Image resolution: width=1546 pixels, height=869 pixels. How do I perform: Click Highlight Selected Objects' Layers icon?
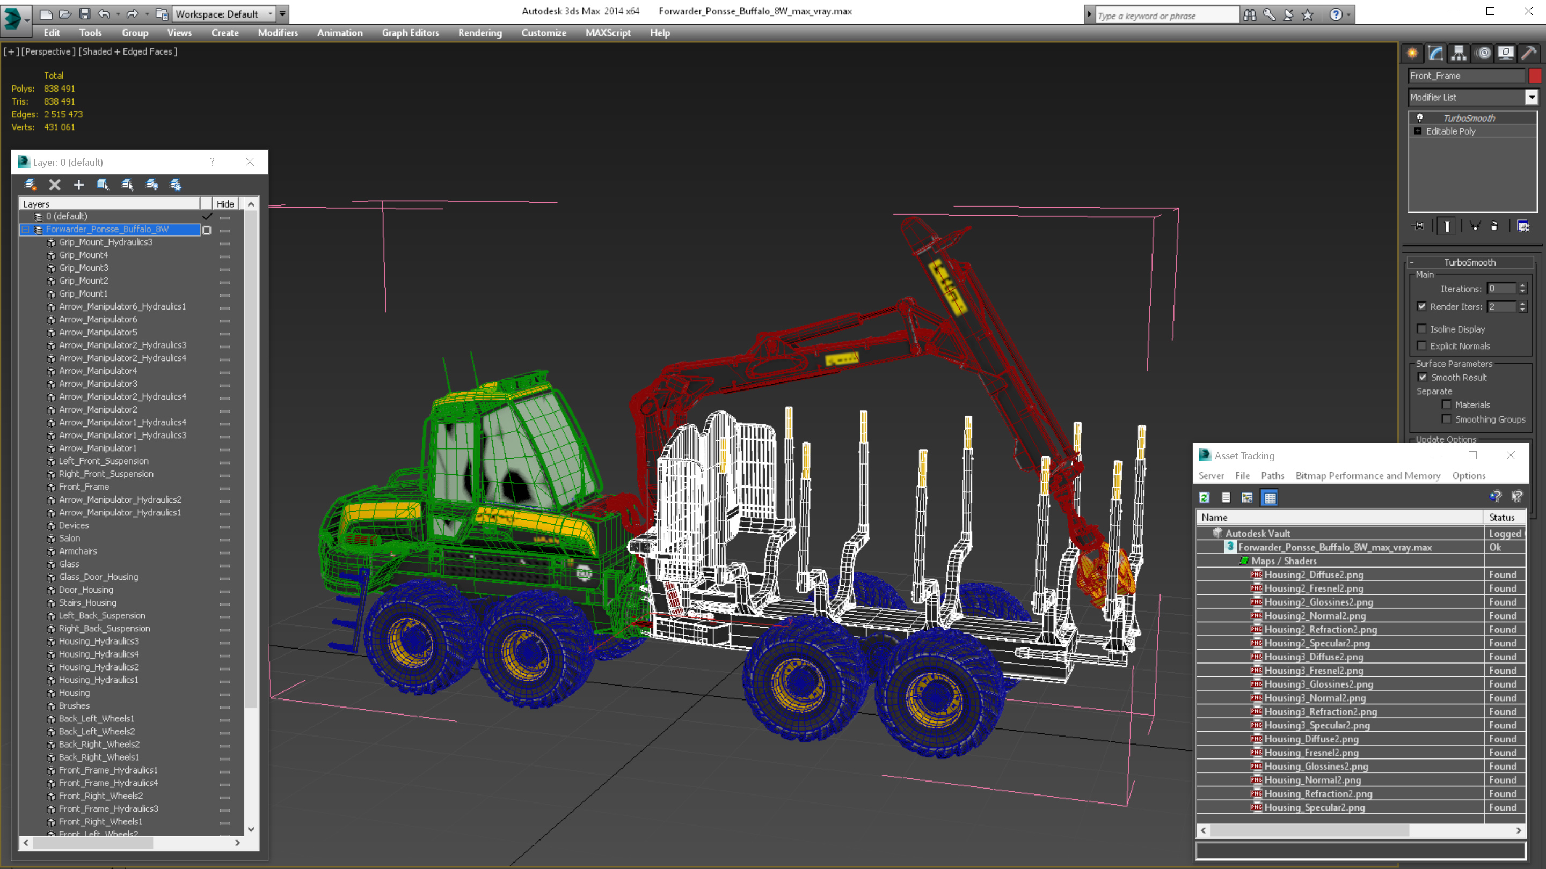(127, 185)
